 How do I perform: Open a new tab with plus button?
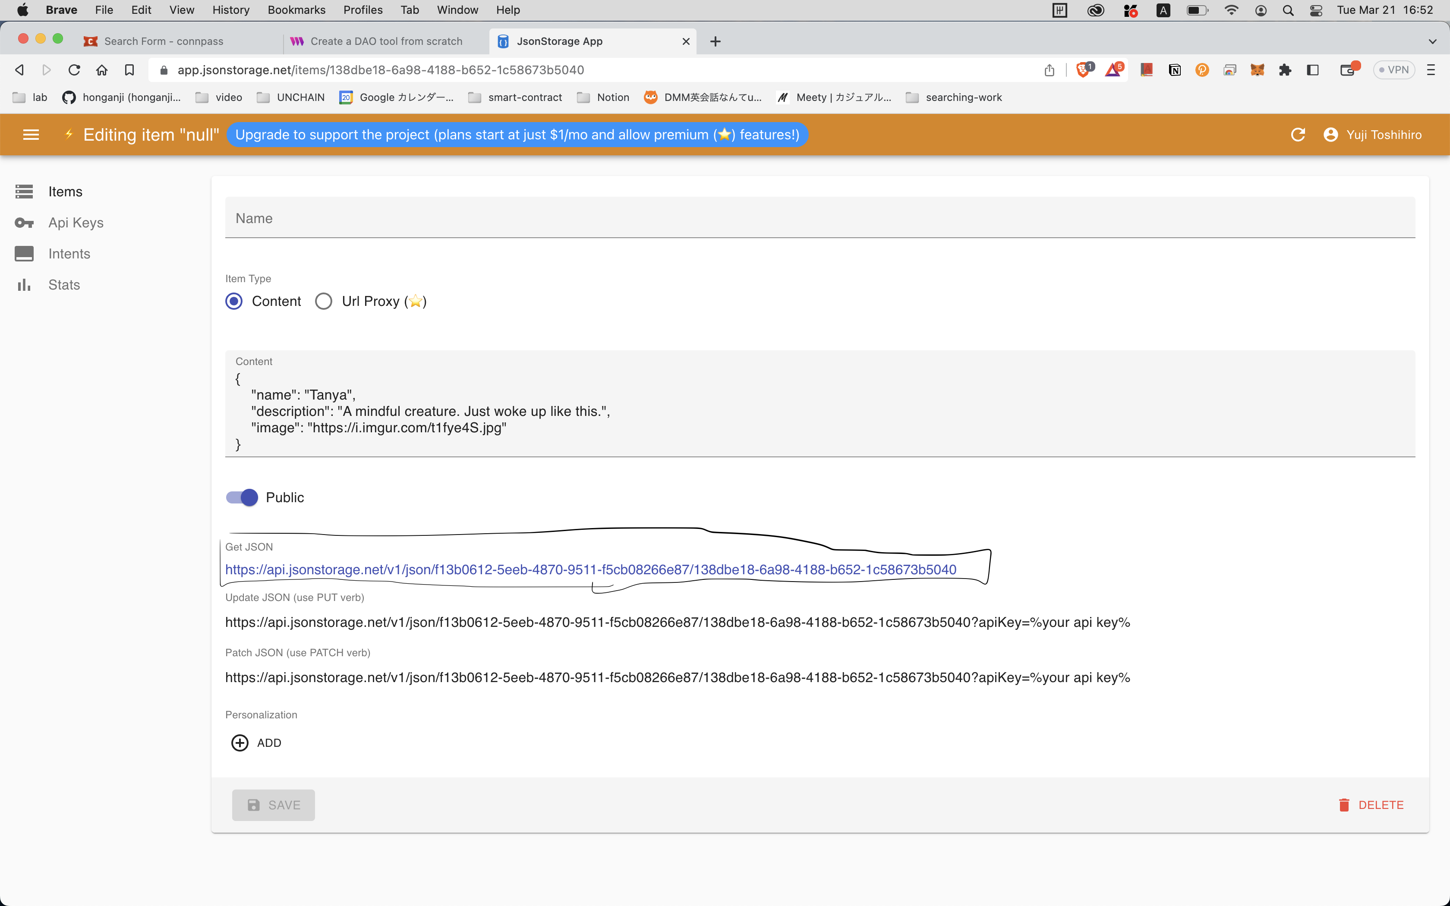pos(716,41)
